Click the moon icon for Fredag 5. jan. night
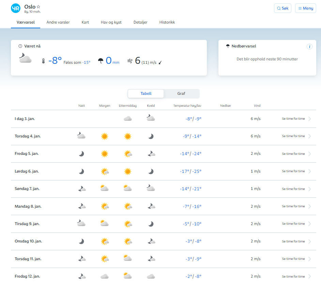 (x=81, y=154)
